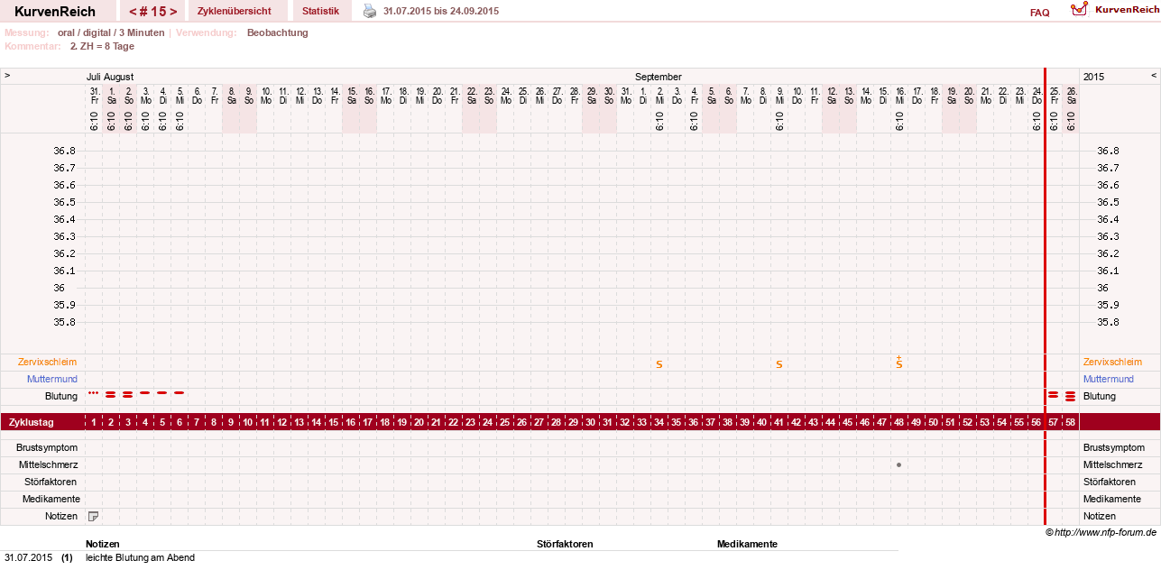The image size is (1161, 579).
Task: Select the bleeding marker on cycle day 3
Action: point(128,394)
